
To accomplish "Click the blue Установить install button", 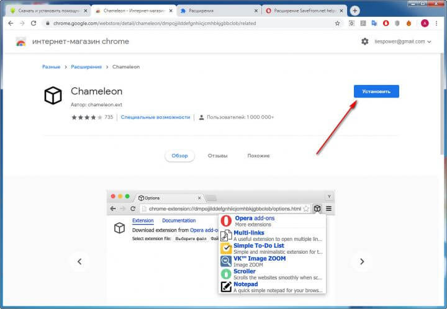I will [376, 91].
